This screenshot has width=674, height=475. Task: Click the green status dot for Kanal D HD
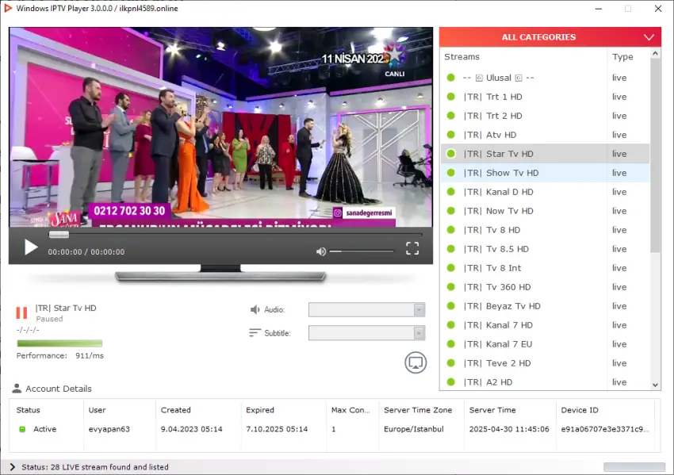[x=451, y=192]
